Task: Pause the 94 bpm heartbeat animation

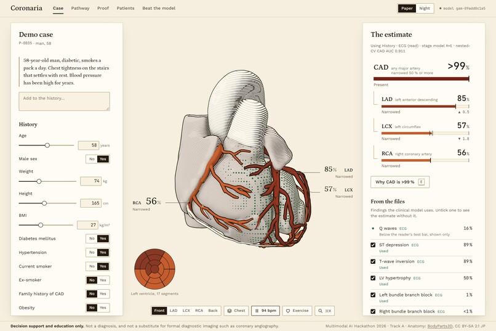Action: coord(266,311)
